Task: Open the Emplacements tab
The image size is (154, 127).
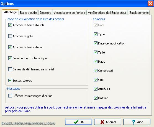Action: [x=139, y=13]
